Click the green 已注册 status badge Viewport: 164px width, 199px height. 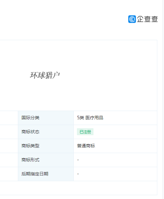coord(85,132)
